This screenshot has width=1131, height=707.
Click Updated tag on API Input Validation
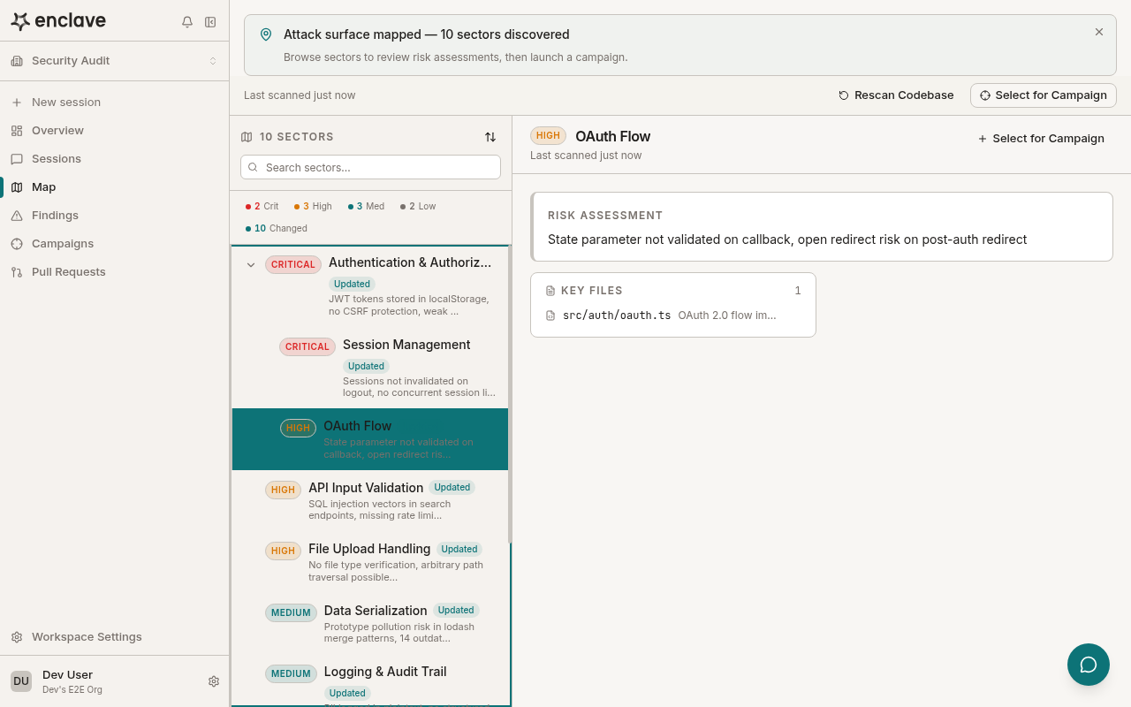tap(452, 487)
